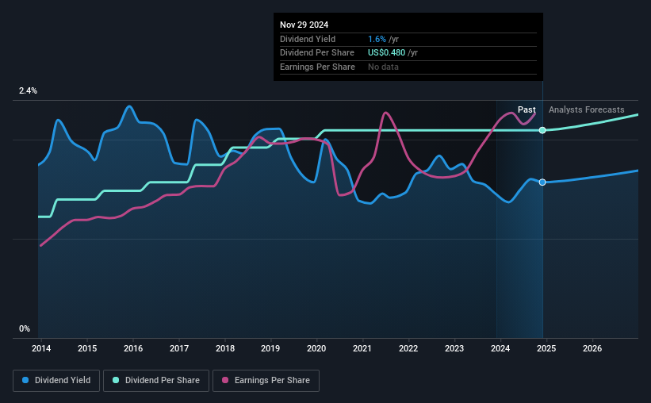This screenshot has height=403, width=651.
Task: Toggle the Dividend Yield legend button
Action: click(56, 381)
